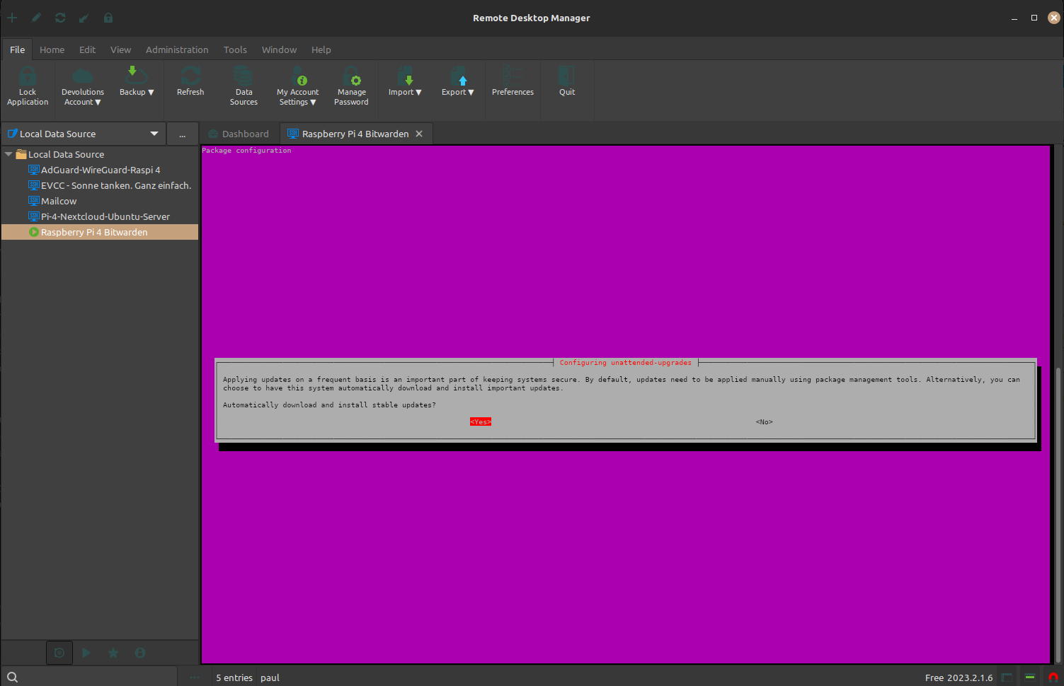Select <Yes> in the unattended-upgrades dialog
This screenshot has height=686, width=1064.
[480, 422]
